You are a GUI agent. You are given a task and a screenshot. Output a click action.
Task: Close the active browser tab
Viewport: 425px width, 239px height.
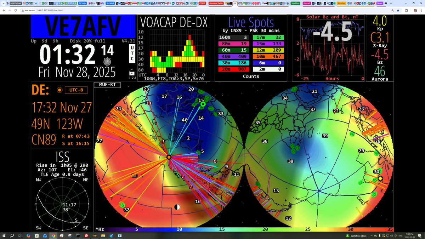click(x=235, y=3)
